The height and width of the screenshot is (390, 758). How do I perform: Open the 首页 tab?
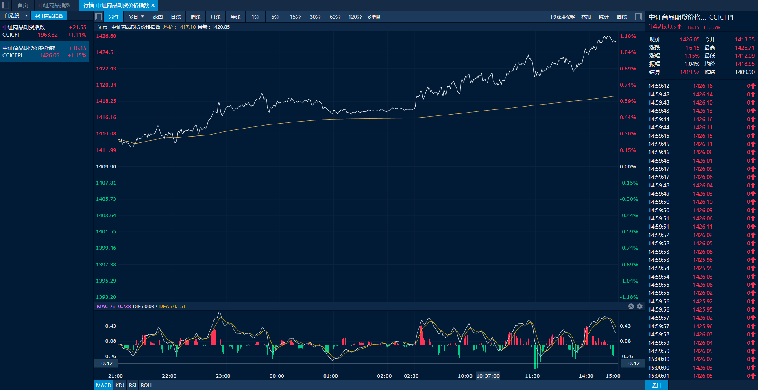23,5
